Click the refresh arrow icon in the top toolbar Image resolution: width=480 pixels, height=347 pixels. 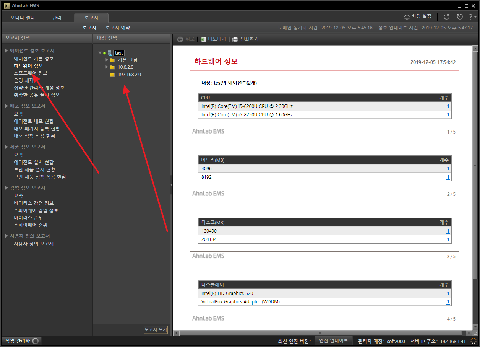click(446, 17)
